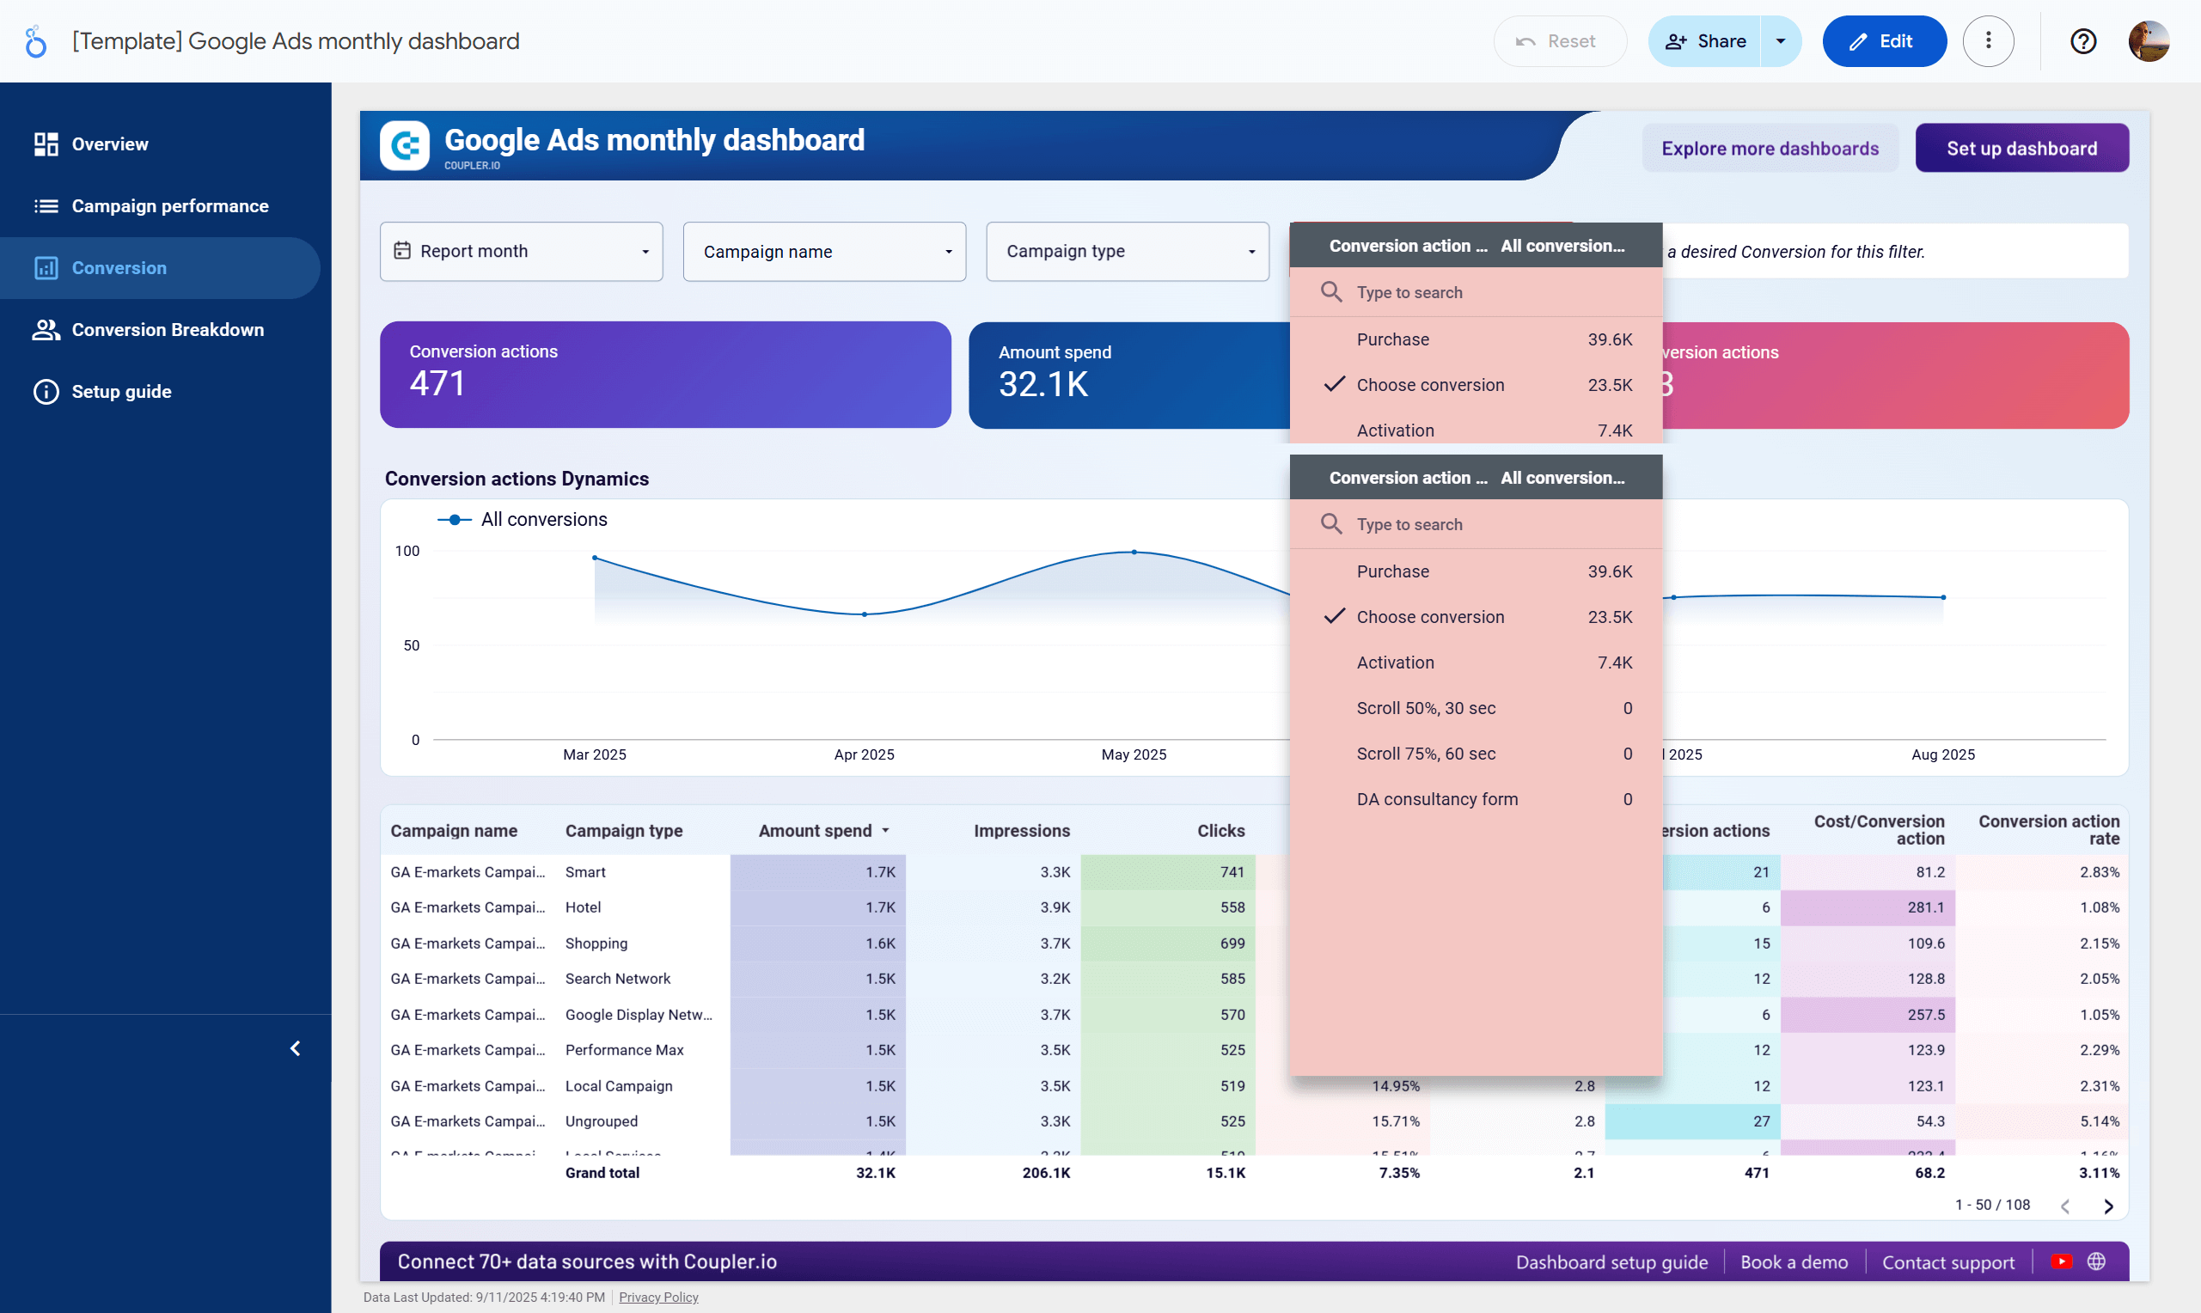Select Activation in the lower conversion list
2201x1313 pixels.
click(x=1477, y=663)
